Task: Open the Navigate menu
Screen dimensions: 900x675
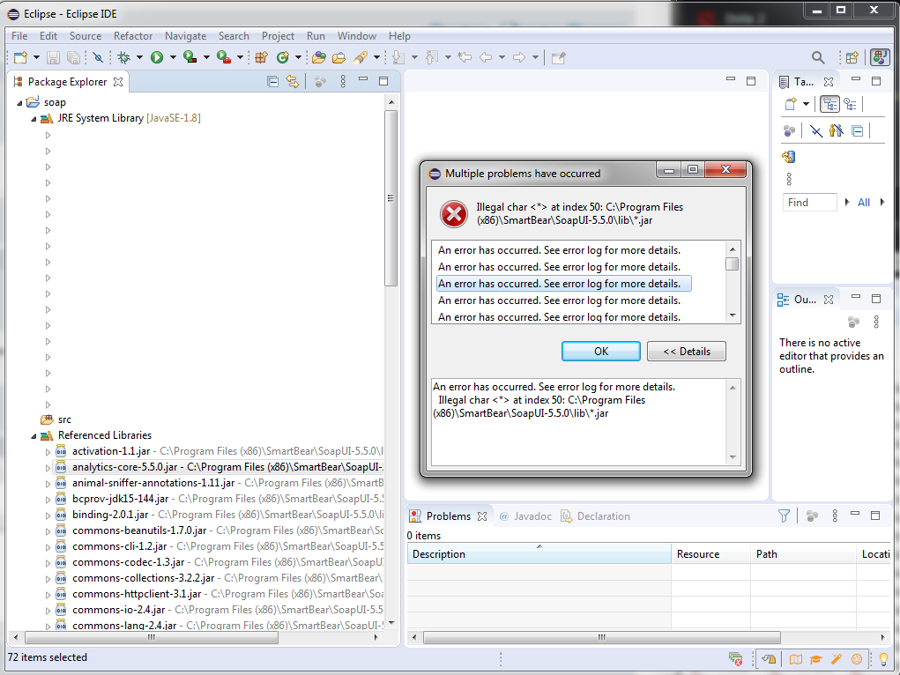Action: [185, 35]
